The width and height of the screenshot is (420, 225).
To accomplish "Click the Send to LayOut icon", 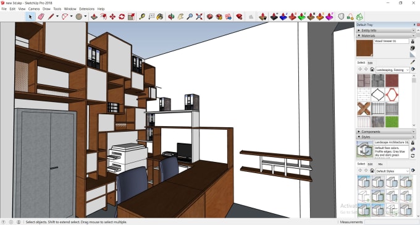I will coord(228,17).
